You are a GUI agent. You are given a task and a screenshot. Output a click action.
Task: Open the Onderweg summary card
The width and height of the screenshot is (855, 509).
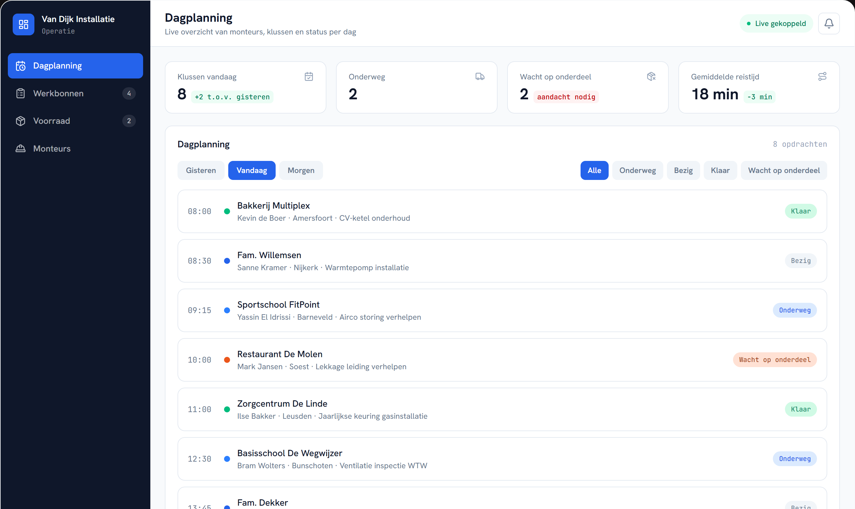click(416, 88)
